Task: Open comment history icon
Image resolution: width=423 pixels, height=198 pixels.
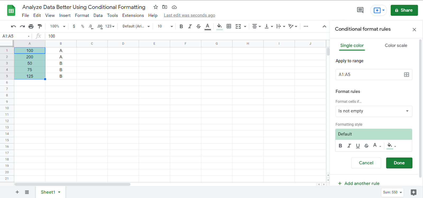Action: pyautogui.click(x=360, y=10)
